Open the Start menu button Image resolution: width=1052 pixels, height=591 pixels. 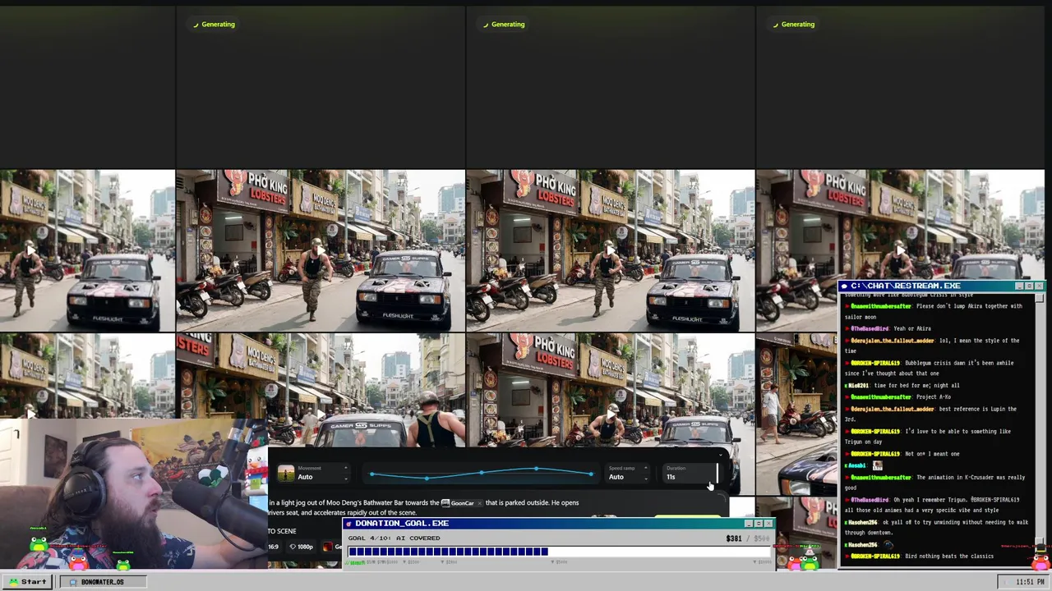(x=28, y=581)
